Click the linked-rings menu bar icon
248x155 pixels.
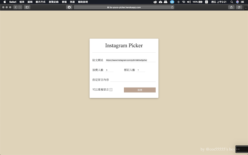click(x=184, y=2)
